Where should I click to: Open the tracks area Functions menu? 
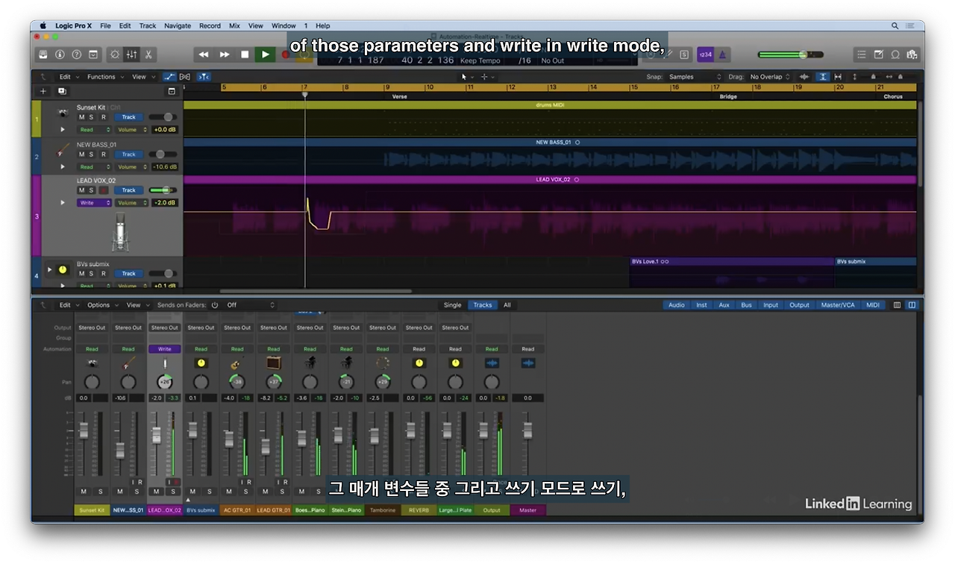[x=104, y=77]
